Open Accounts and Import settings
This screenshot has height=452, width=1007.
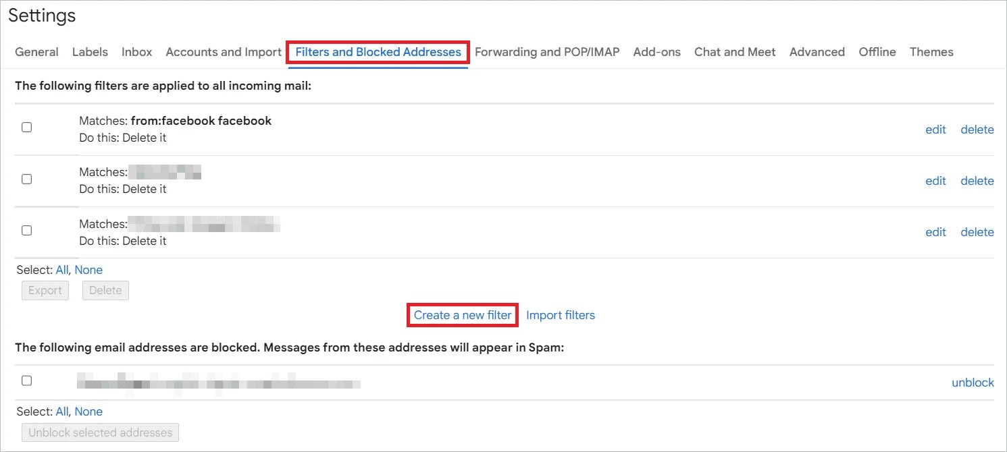pyautogui.click(x=223, y=52)
